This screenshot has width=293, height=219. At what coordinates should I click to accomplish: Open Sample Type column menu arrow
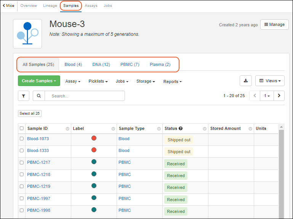(159, 129)
